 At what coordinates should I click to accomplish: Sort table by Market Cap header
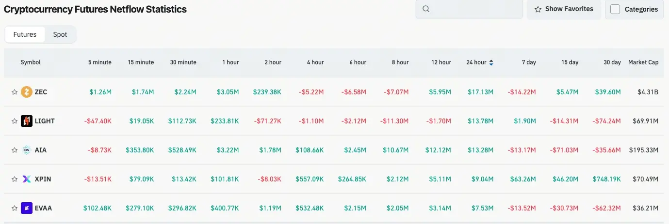(643, 62)
